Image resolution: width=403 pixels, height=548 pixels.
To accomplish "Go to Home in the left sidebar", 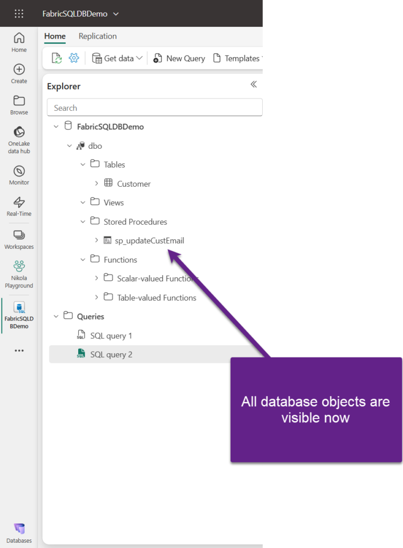I will click(19, 42).
